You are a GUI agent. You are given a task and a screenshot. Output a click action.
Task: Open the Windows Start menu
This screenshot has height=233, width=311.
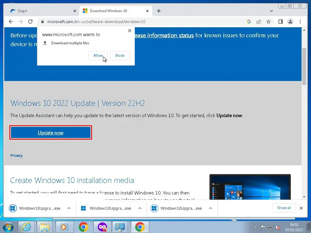click(8, 227)
